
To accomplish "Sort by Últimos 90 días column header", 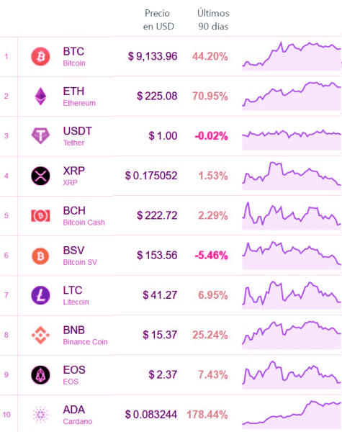I will coord(213,20).
